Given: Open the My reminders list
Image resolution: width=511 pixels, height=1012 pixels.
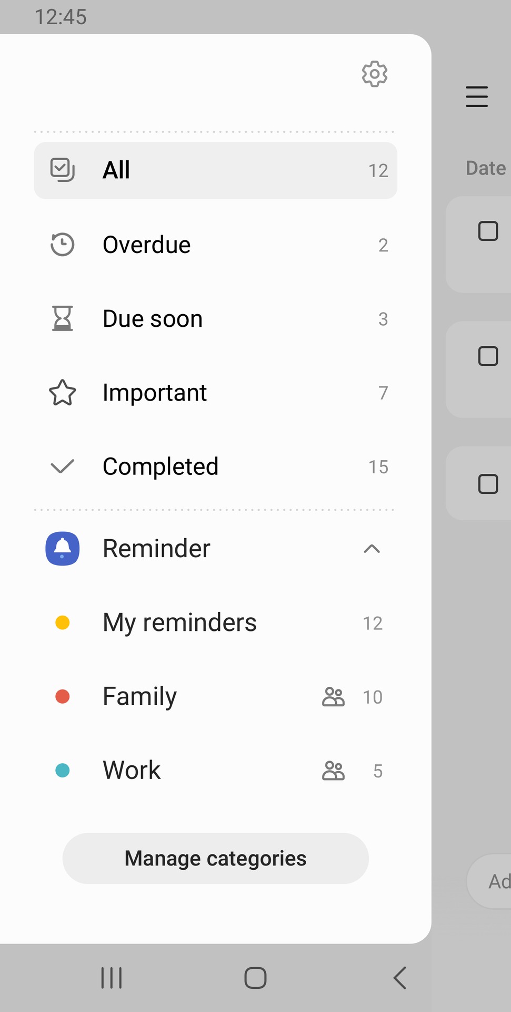Looking at the screenshot, I should pos(179,622).
